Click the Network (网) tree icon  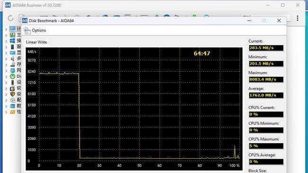[x=13, y=70]
